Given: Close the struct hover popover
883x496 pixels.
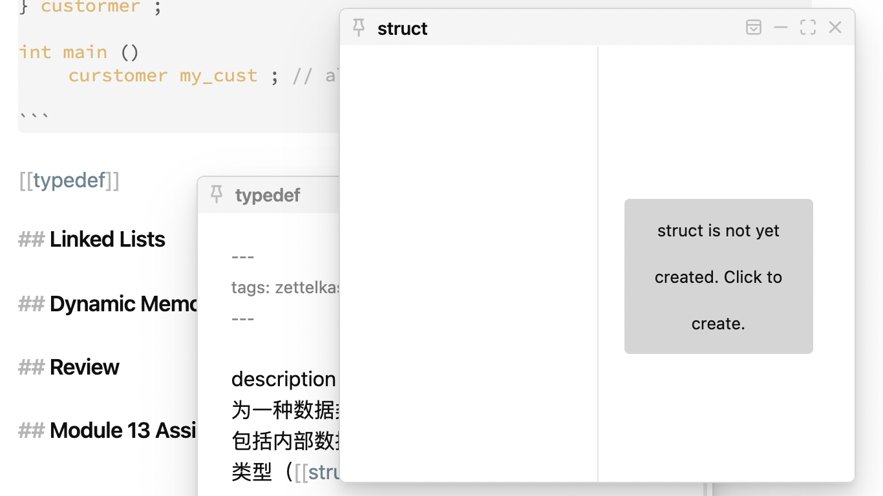Looking at the screenshot, I should [835, 27].
